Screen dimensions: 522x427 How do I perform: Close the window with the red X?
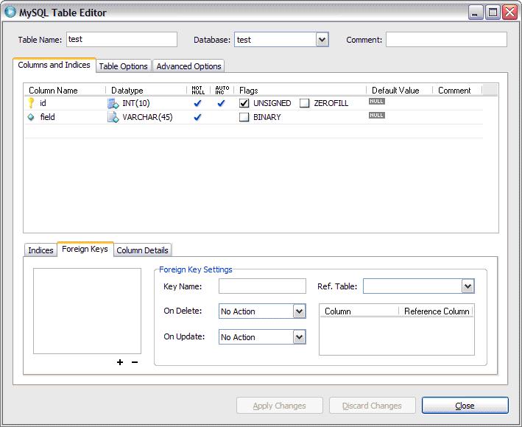pos(510,13)
